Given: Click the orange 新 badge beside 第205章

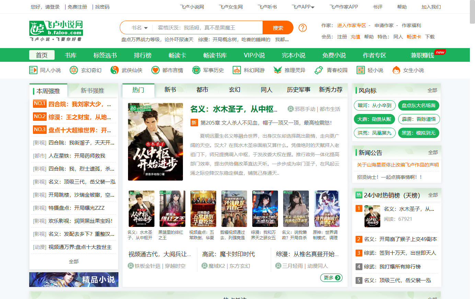Looking at the screenshot, I should click(194, 123).
